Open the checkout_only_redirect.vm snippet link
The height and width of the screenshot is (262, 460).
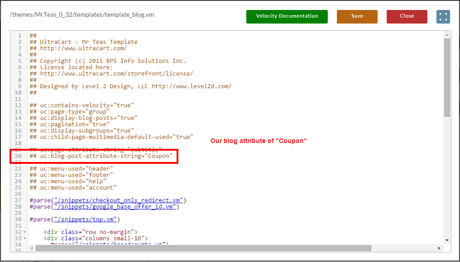[119, 200]
